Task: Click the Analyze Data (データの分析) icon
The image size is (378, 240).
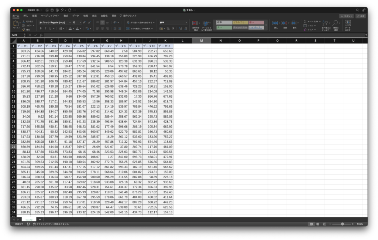Action: tap(347, 23)
